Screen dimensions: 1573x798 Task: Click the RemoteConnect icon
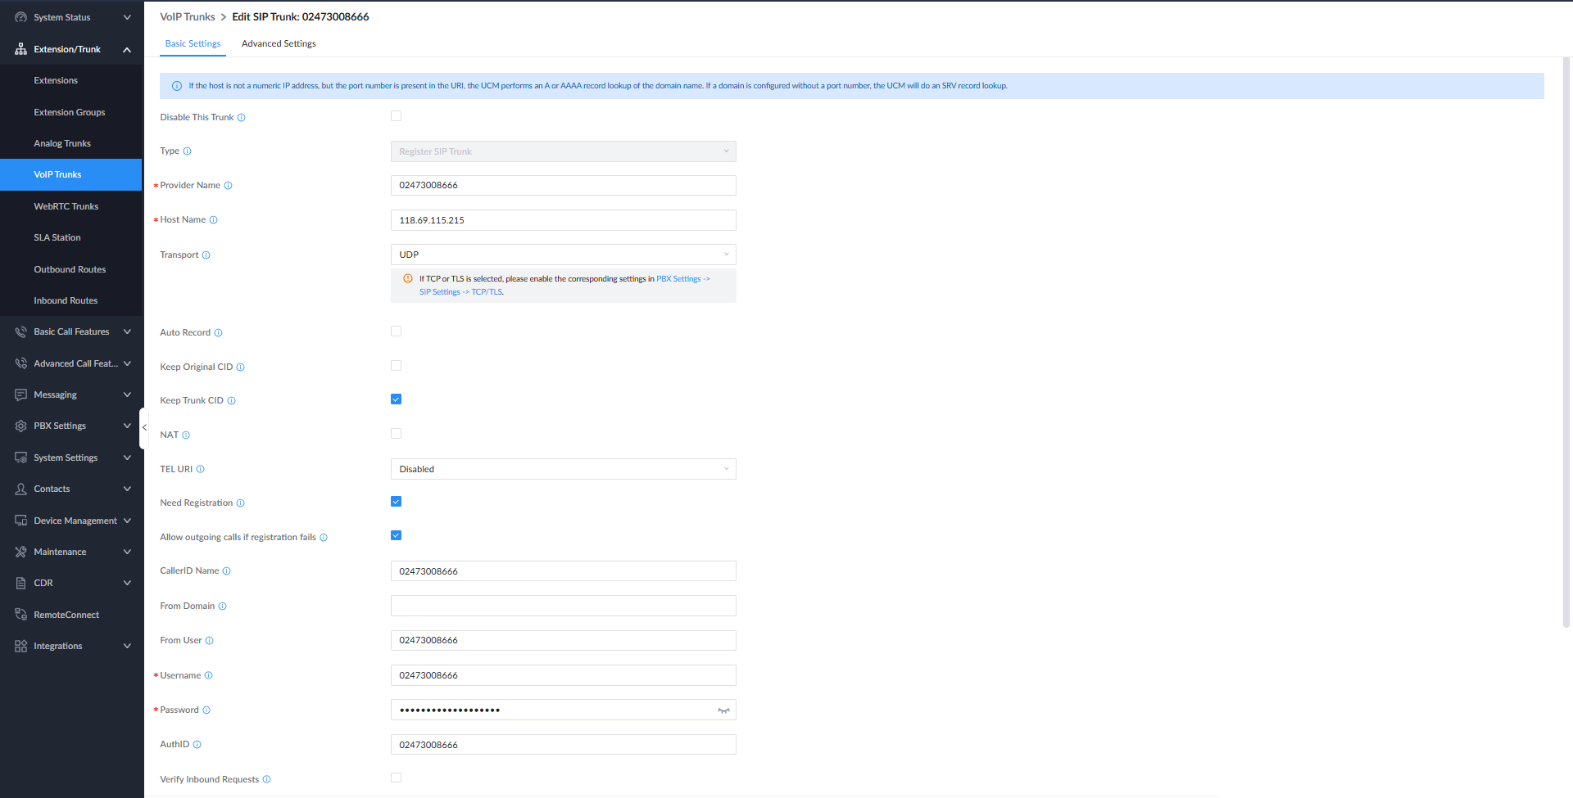pos(20,615)
